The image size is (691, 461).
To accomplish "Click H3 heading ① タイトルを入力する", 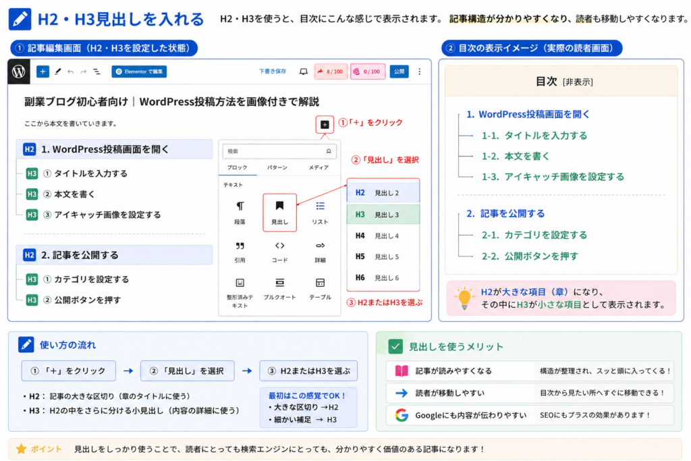I will [77, 173].
